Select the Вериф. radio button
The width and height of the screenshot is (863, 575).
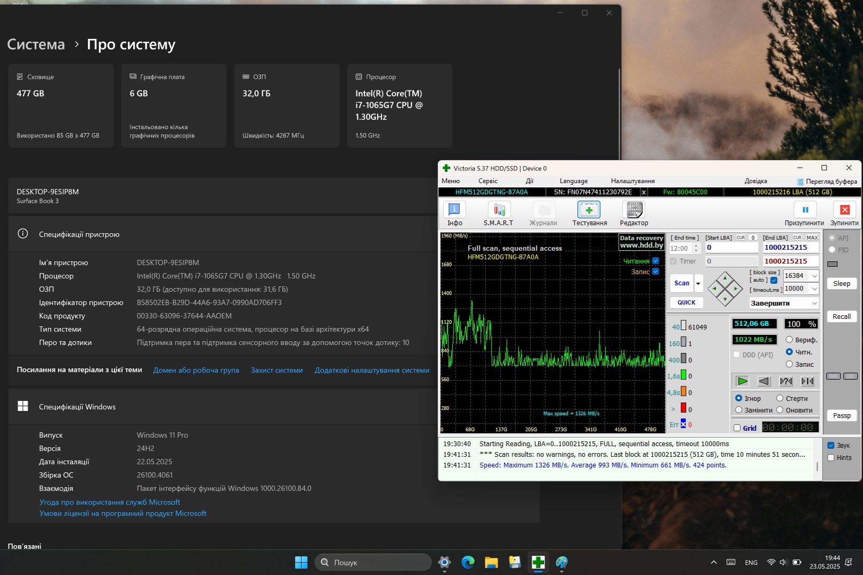pyautogui.click(x=789, y=340)
